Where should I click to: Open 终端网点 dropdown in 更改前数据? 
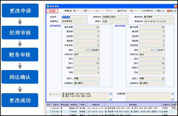[x=98, y=83]
